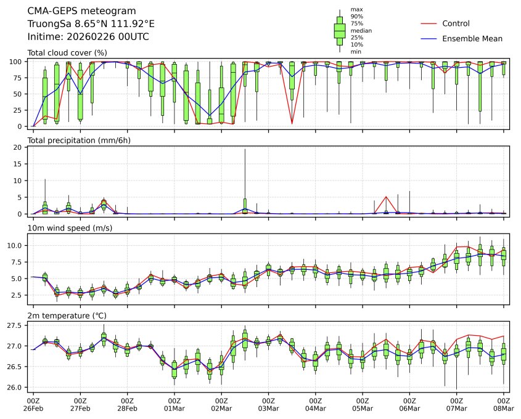Click the box-plot legend symbol
The height and width of the screenshot is (419, 521).
(x=339, y=30)
